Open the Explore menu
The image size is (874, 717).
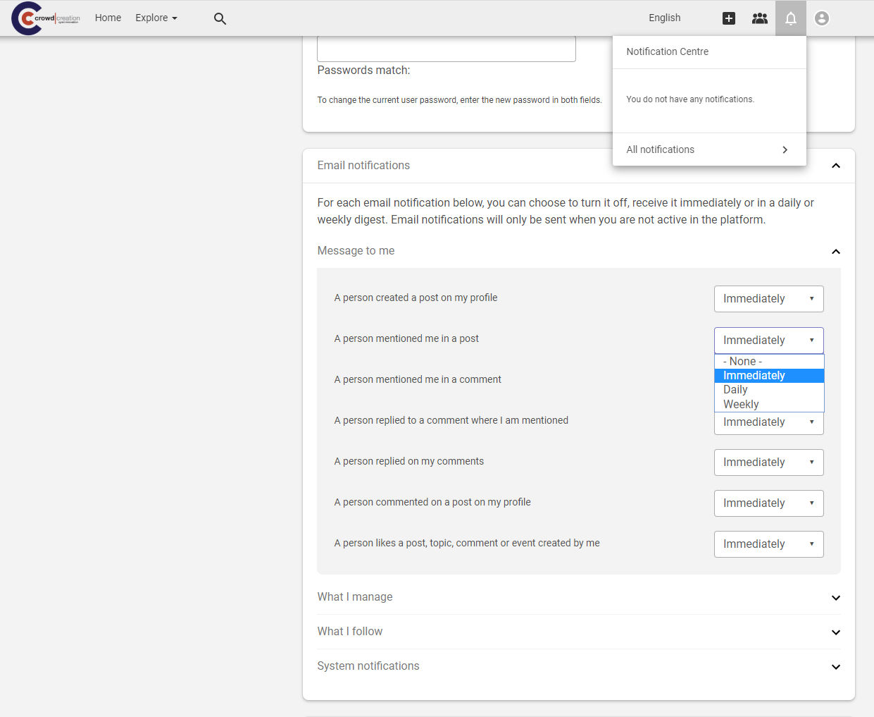[156, 18]
